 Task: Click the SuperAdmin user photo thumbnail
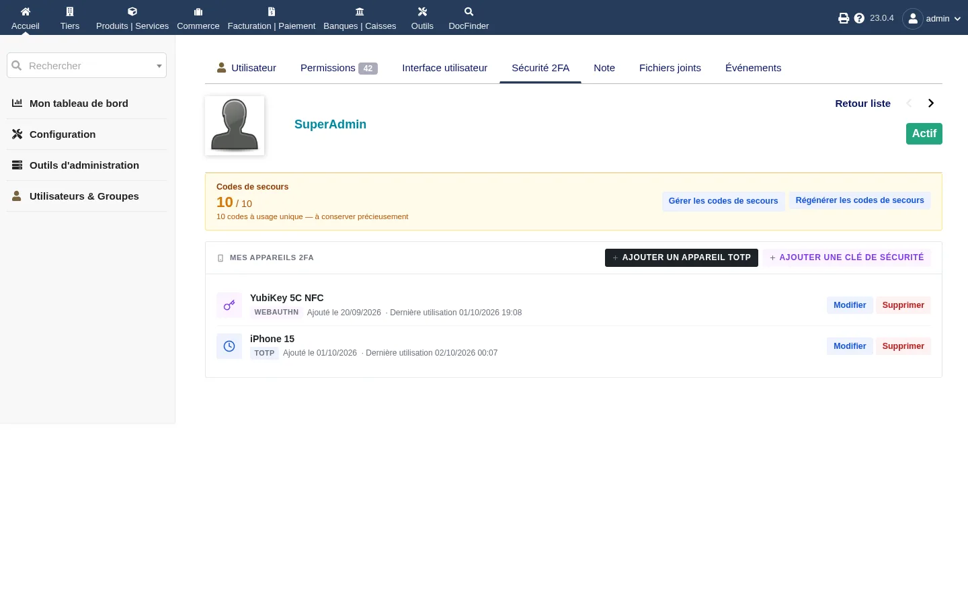pos(235,126)
